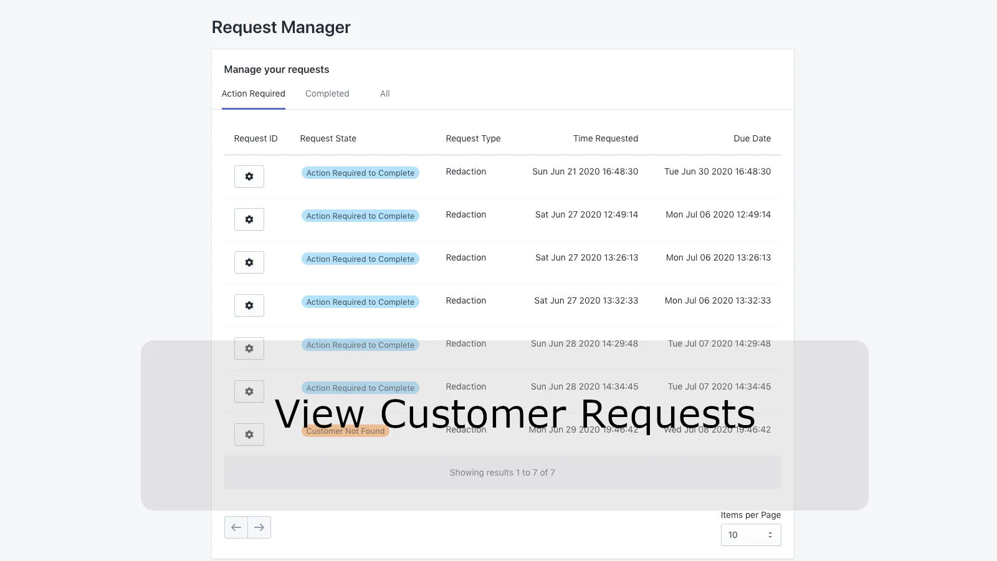Click due date Mon Jul 06 2020 13:26:13
997x561 pixels.
pyautogui.click(x=718, y=257)
